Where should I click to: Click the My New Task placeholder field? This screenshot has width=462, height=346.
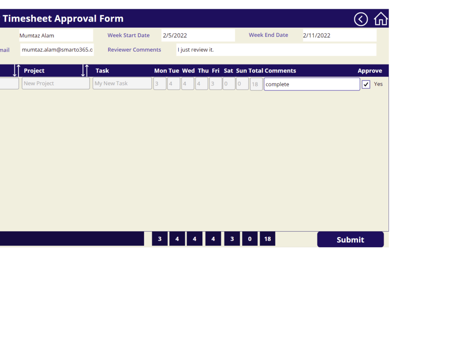pyautogui.click(x=122, y=83)
